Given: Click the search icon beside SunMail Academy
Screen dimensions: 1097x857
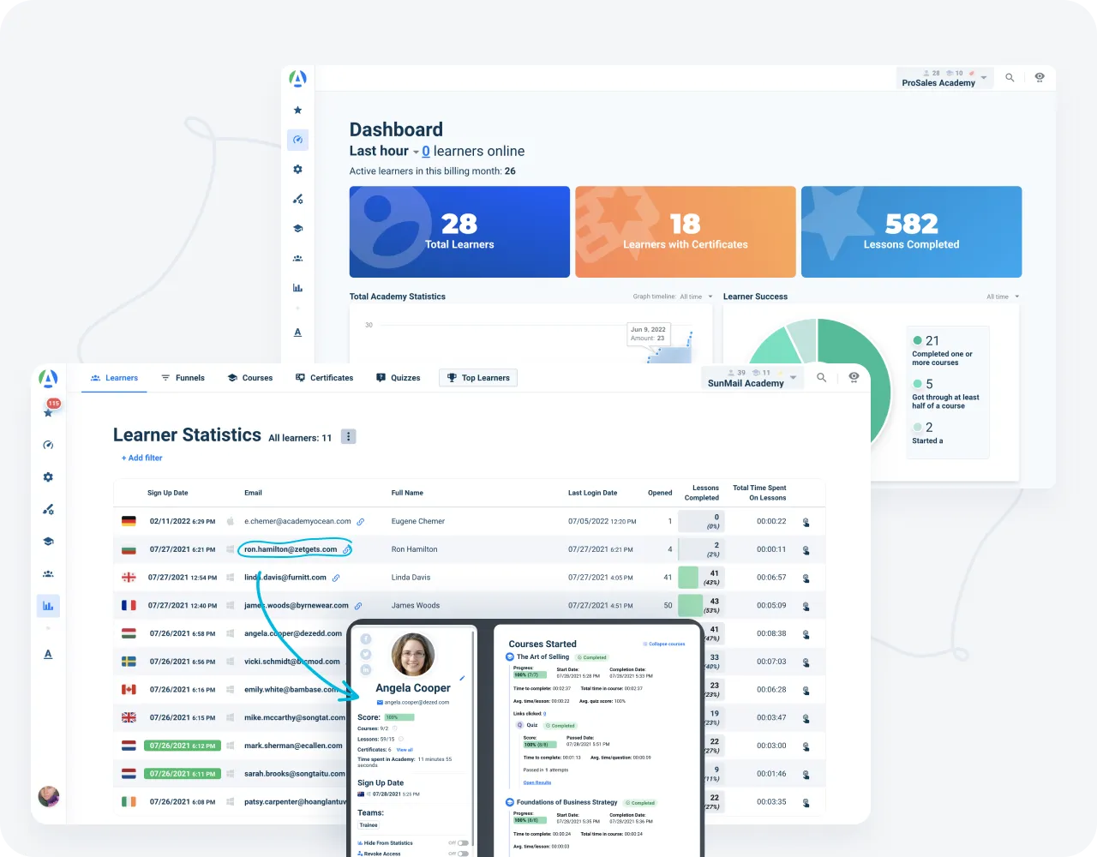Looking at the screenshot, I should point(821,378).
